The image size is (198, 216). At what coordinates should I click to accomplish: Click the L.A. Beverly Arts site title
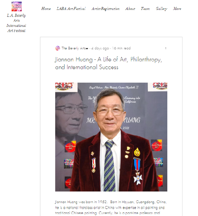[x=16, y=23]
